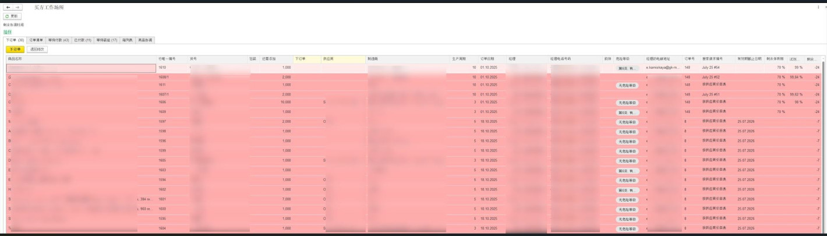Go to the 等待装运 (17) tab
The image size is (827, 236).
[107, 40]
